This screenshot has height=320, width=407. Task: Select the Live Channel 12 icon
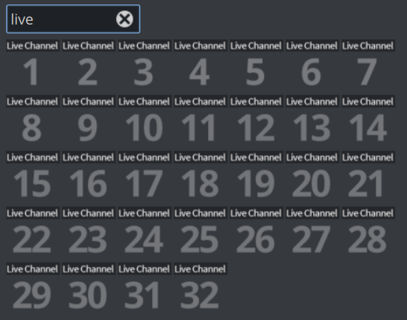coord(256,121)
